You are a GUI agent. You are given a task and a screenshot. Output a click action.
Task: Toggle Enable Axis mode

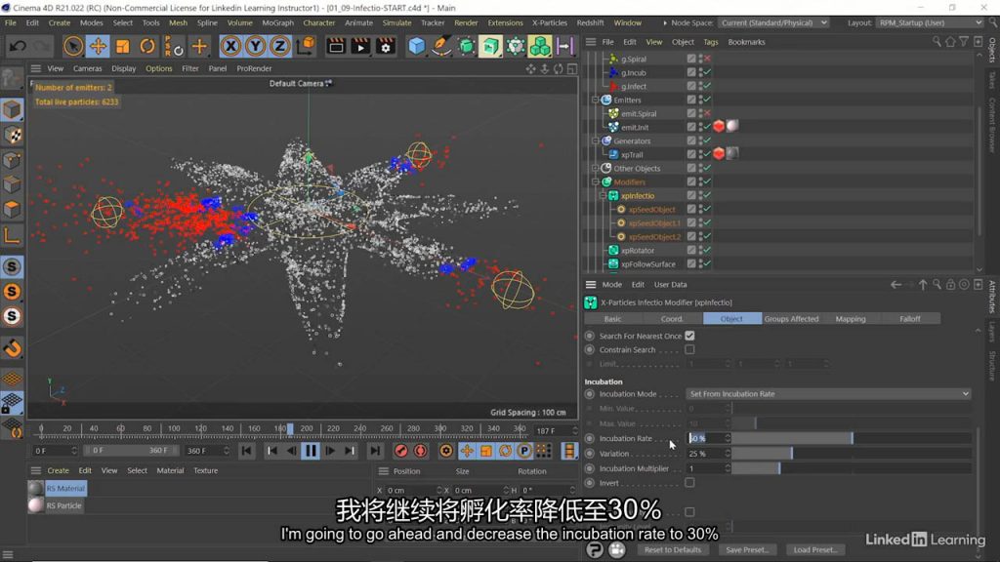click(x=12, y=236)
